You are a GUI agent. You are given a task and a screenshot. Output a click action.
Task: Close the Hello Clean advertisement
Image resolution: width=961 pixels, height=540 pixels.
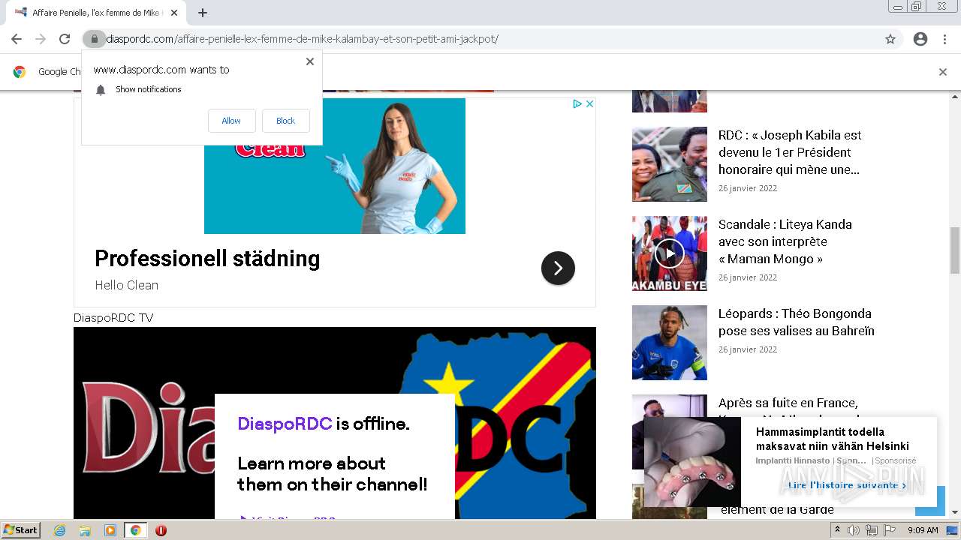click(589, 104)
